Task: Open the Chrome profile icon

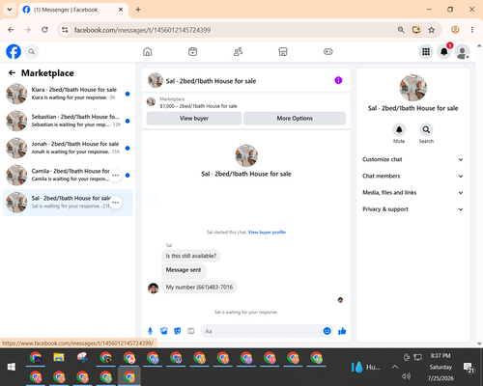Action: (455, 30)
